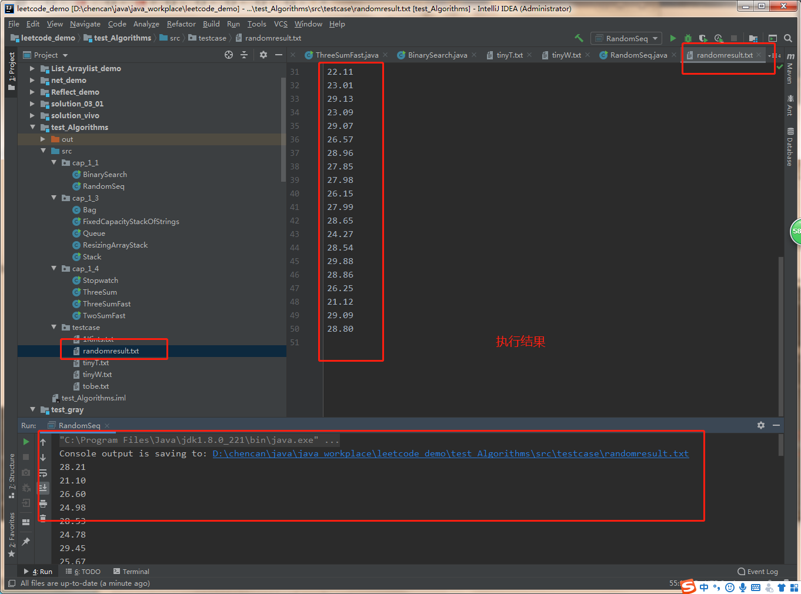Open the RandomSeq run configuration dropdown
Image resolution: width=801 pixels, height=594 pixels.
pyautogui.click(x=627, y=38)
